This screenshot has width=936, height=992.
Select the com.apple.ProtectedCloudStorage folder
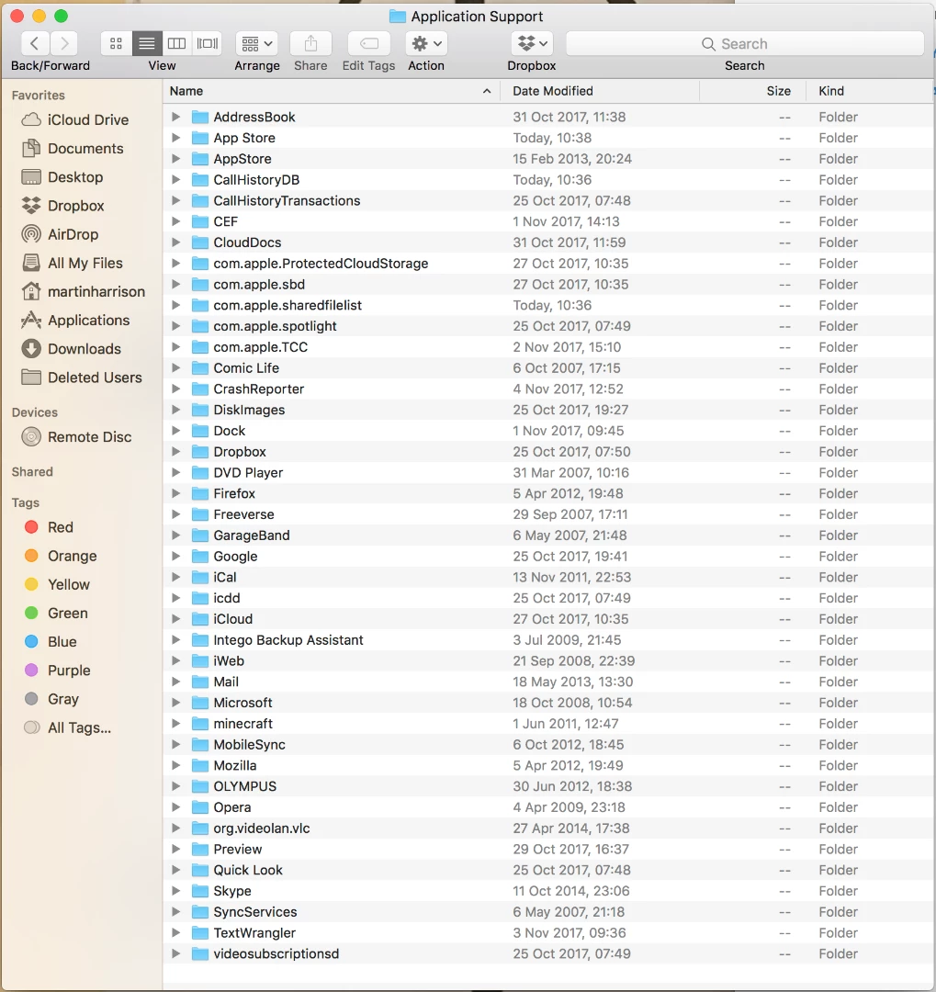point(548,264)
